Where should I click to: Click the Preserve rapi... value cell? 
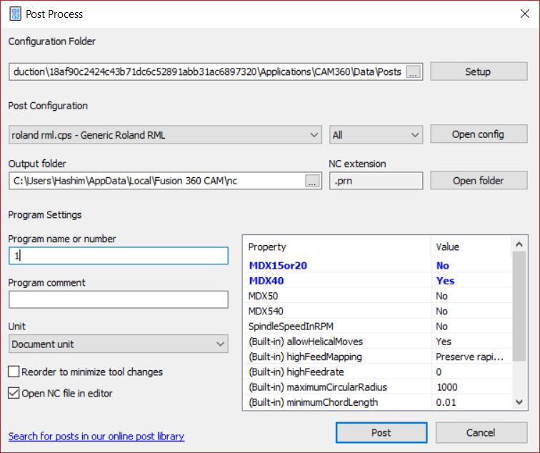click(470, 357)
